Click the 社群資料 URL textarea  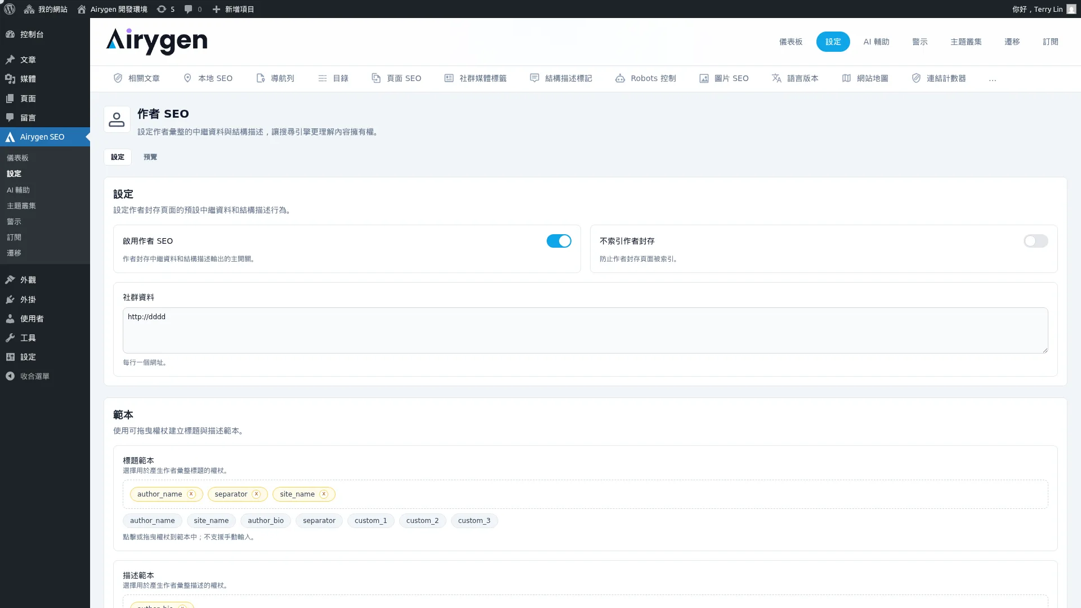(x=586, y=330)
